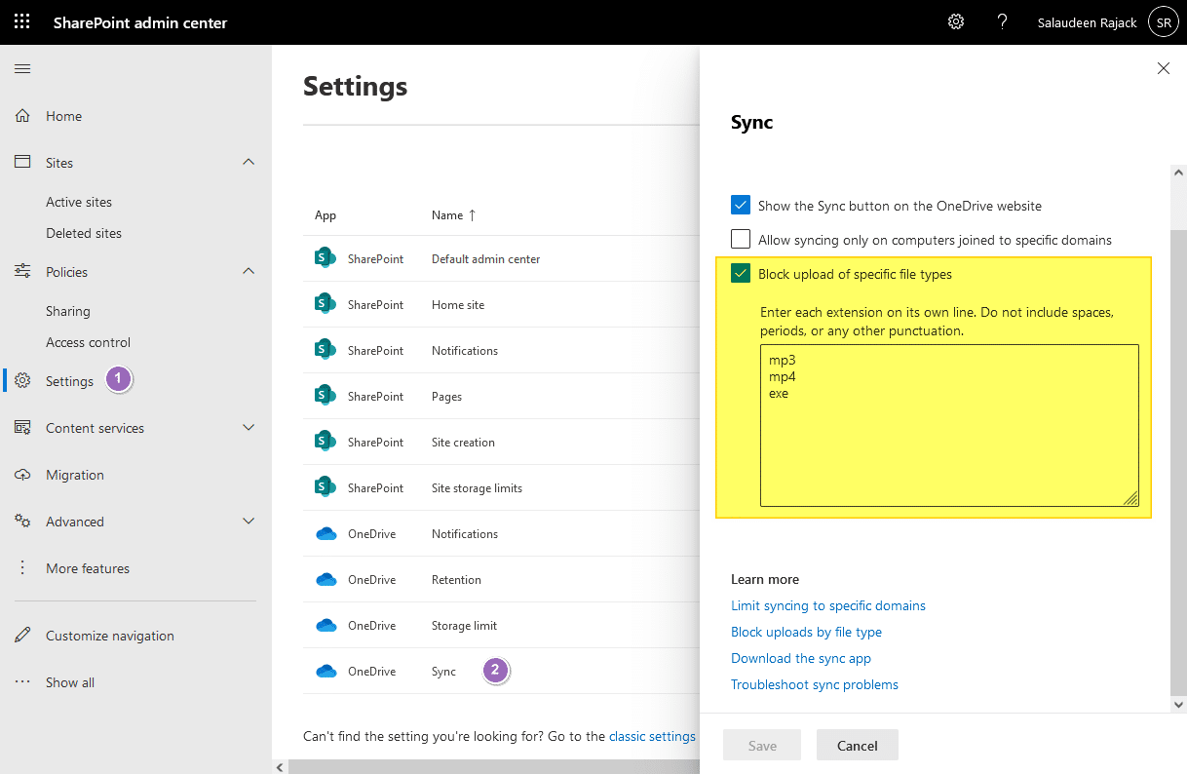Open the classic settings page link

(x=652, y=736)
